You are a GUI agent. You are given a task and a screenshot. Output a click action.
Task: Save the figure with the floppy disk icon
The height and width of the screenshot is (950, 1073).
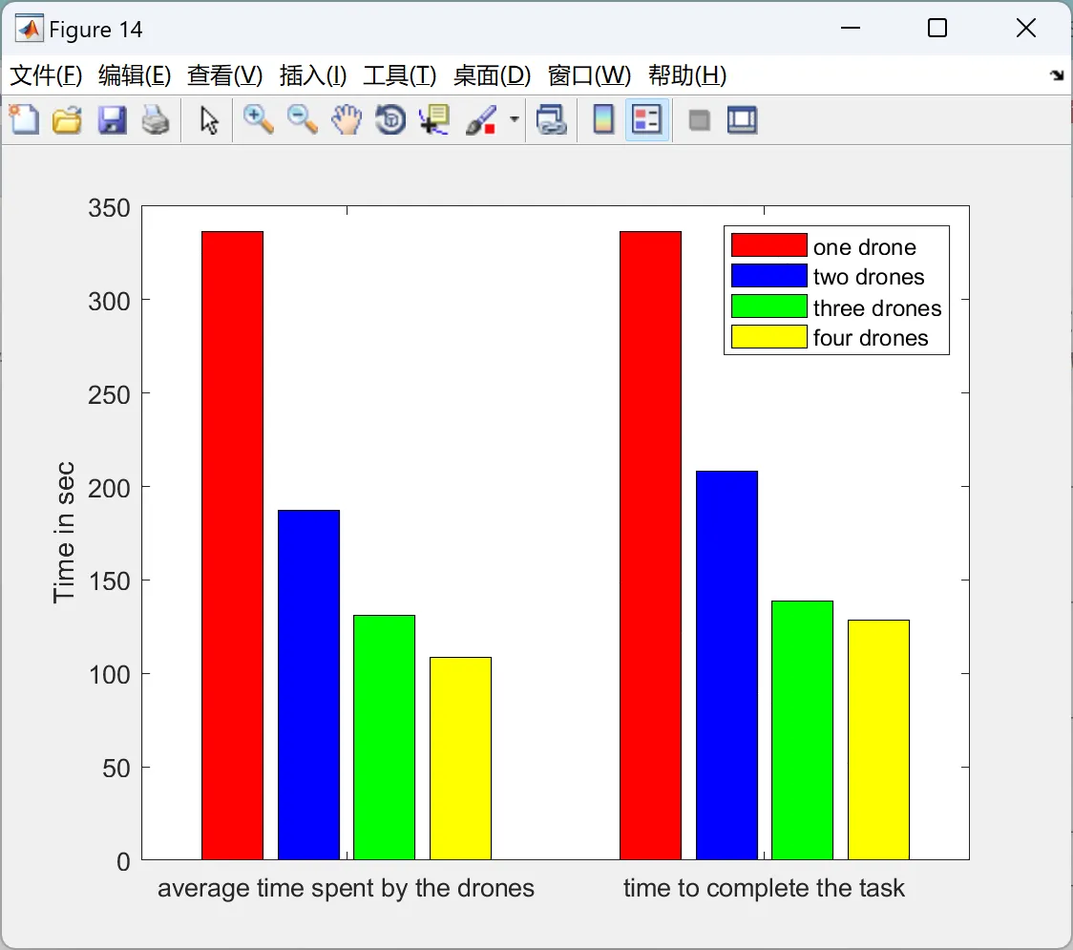(112, 119)
